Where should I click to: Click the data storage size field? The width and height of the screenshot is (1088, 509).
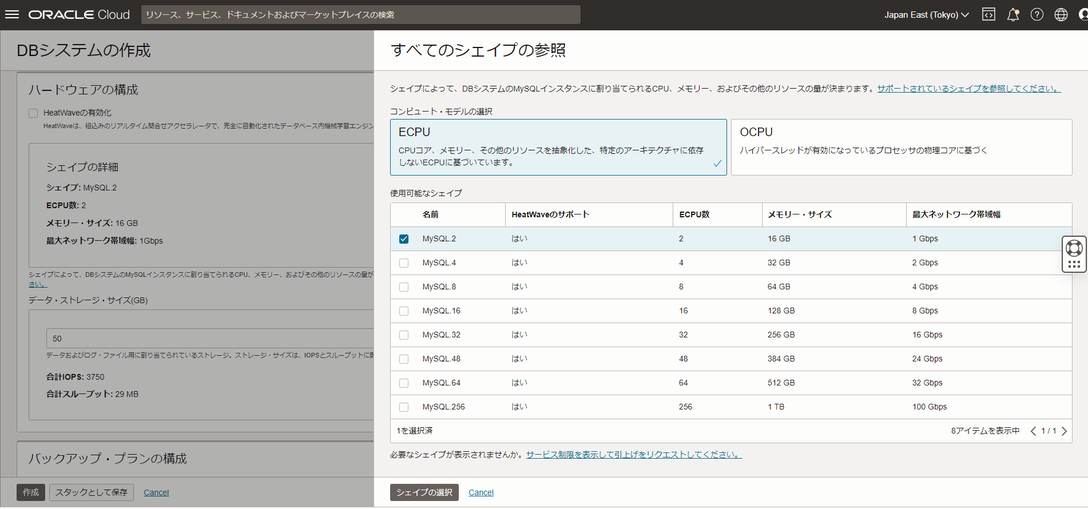(210, 339)
